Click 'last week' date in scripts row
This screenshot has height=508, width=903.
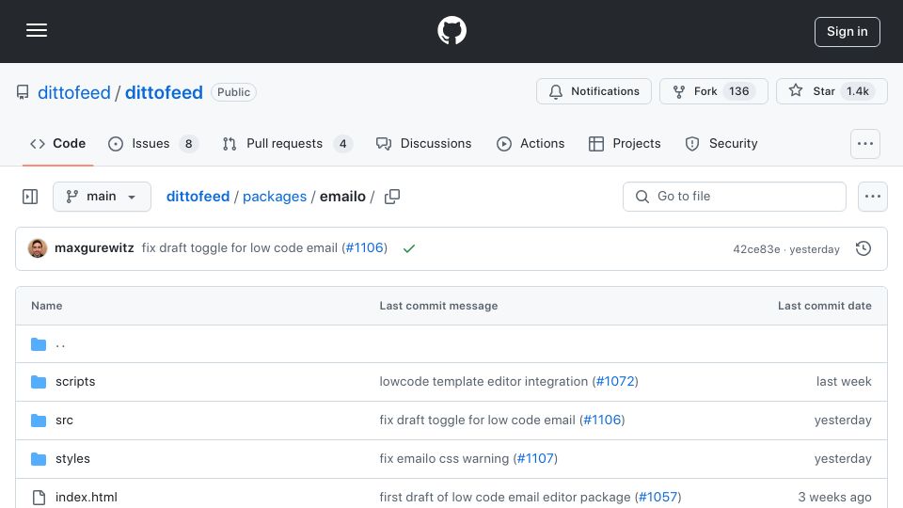(843, 381)
